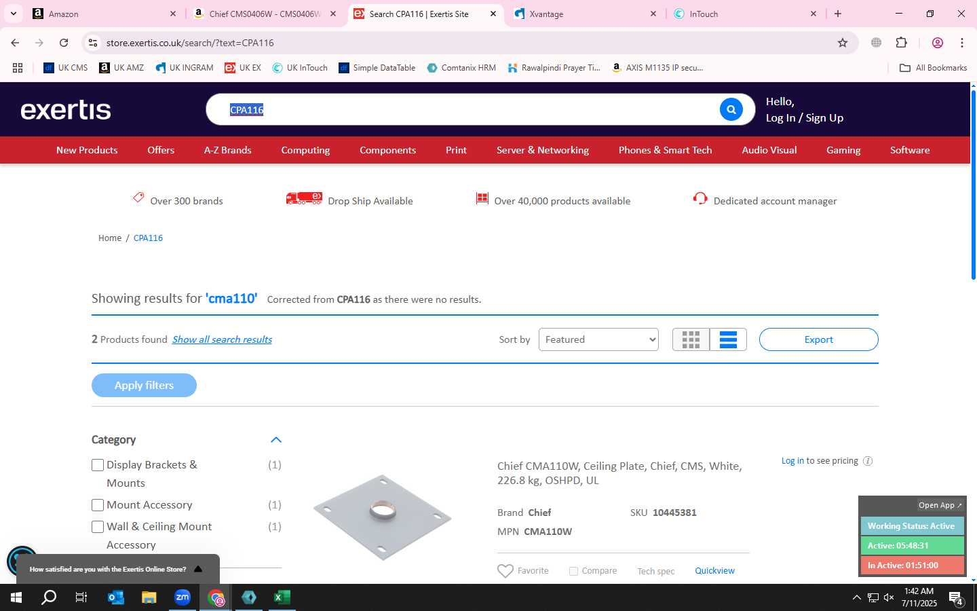Open Quickview for CMA110W product
Image resolution: width=977 pixels, height=611 pixels.
click(x=714, y=571)
